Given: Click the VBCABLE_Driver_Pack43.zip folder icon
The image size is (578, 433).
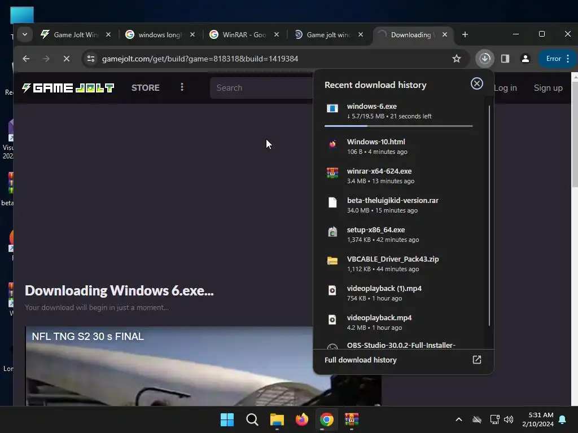Looking at the screenshot, I should 332,260.
